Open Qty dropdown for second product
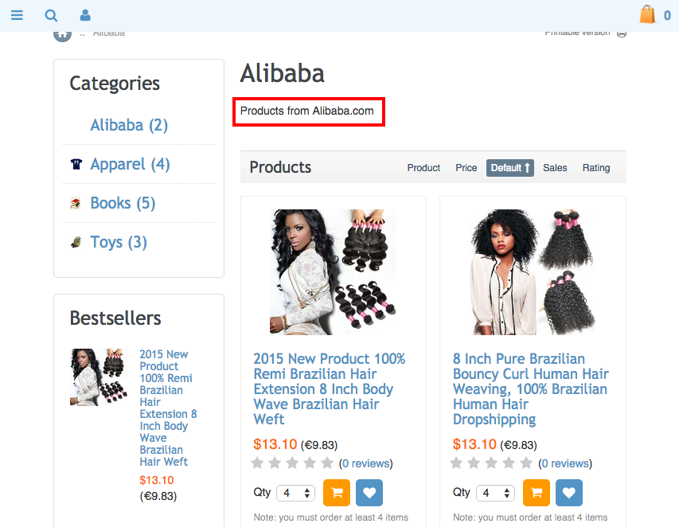The image size is (679, 527). pyautogui.click(x=496, y=494)
